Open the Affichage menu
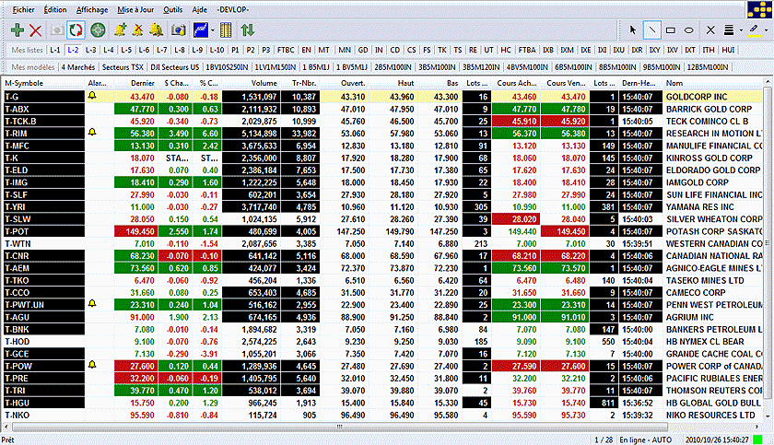Image resolution: width=774 pixels, height=445 pixels. click(x=92, y=7)
